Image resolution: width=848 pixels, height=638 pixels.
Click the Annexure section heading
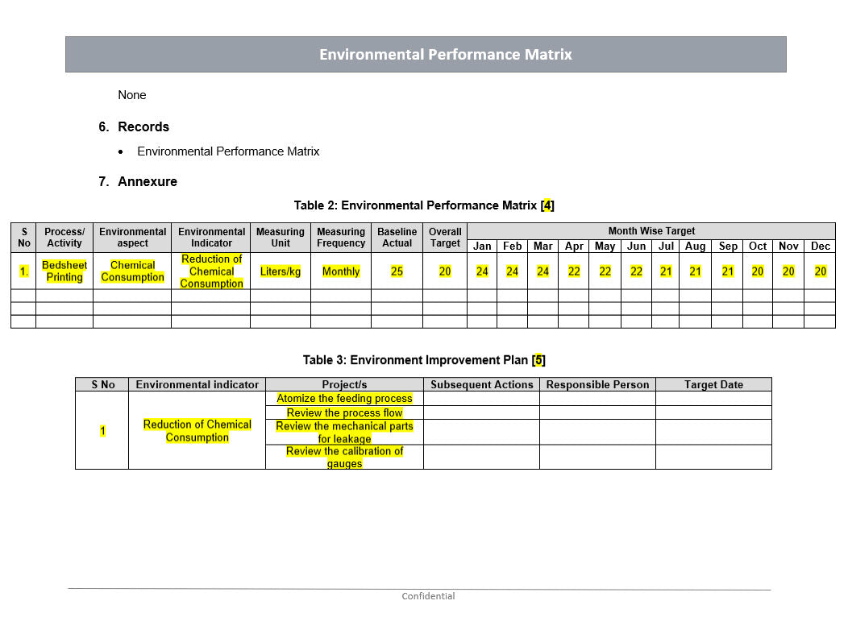[147, 181]
